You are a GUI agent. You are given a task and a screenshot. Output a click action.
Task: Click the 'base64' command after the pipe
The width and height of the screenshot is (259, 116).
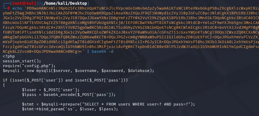99,52
